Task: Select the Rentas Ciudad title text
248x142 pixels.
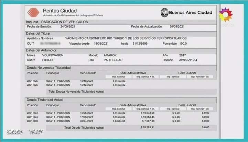Action: click(x=60, y=11)
